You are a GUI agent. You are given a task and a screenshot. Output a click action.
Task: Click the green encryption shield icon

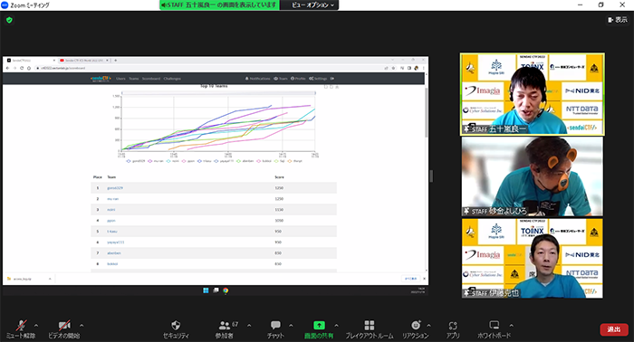9,20
